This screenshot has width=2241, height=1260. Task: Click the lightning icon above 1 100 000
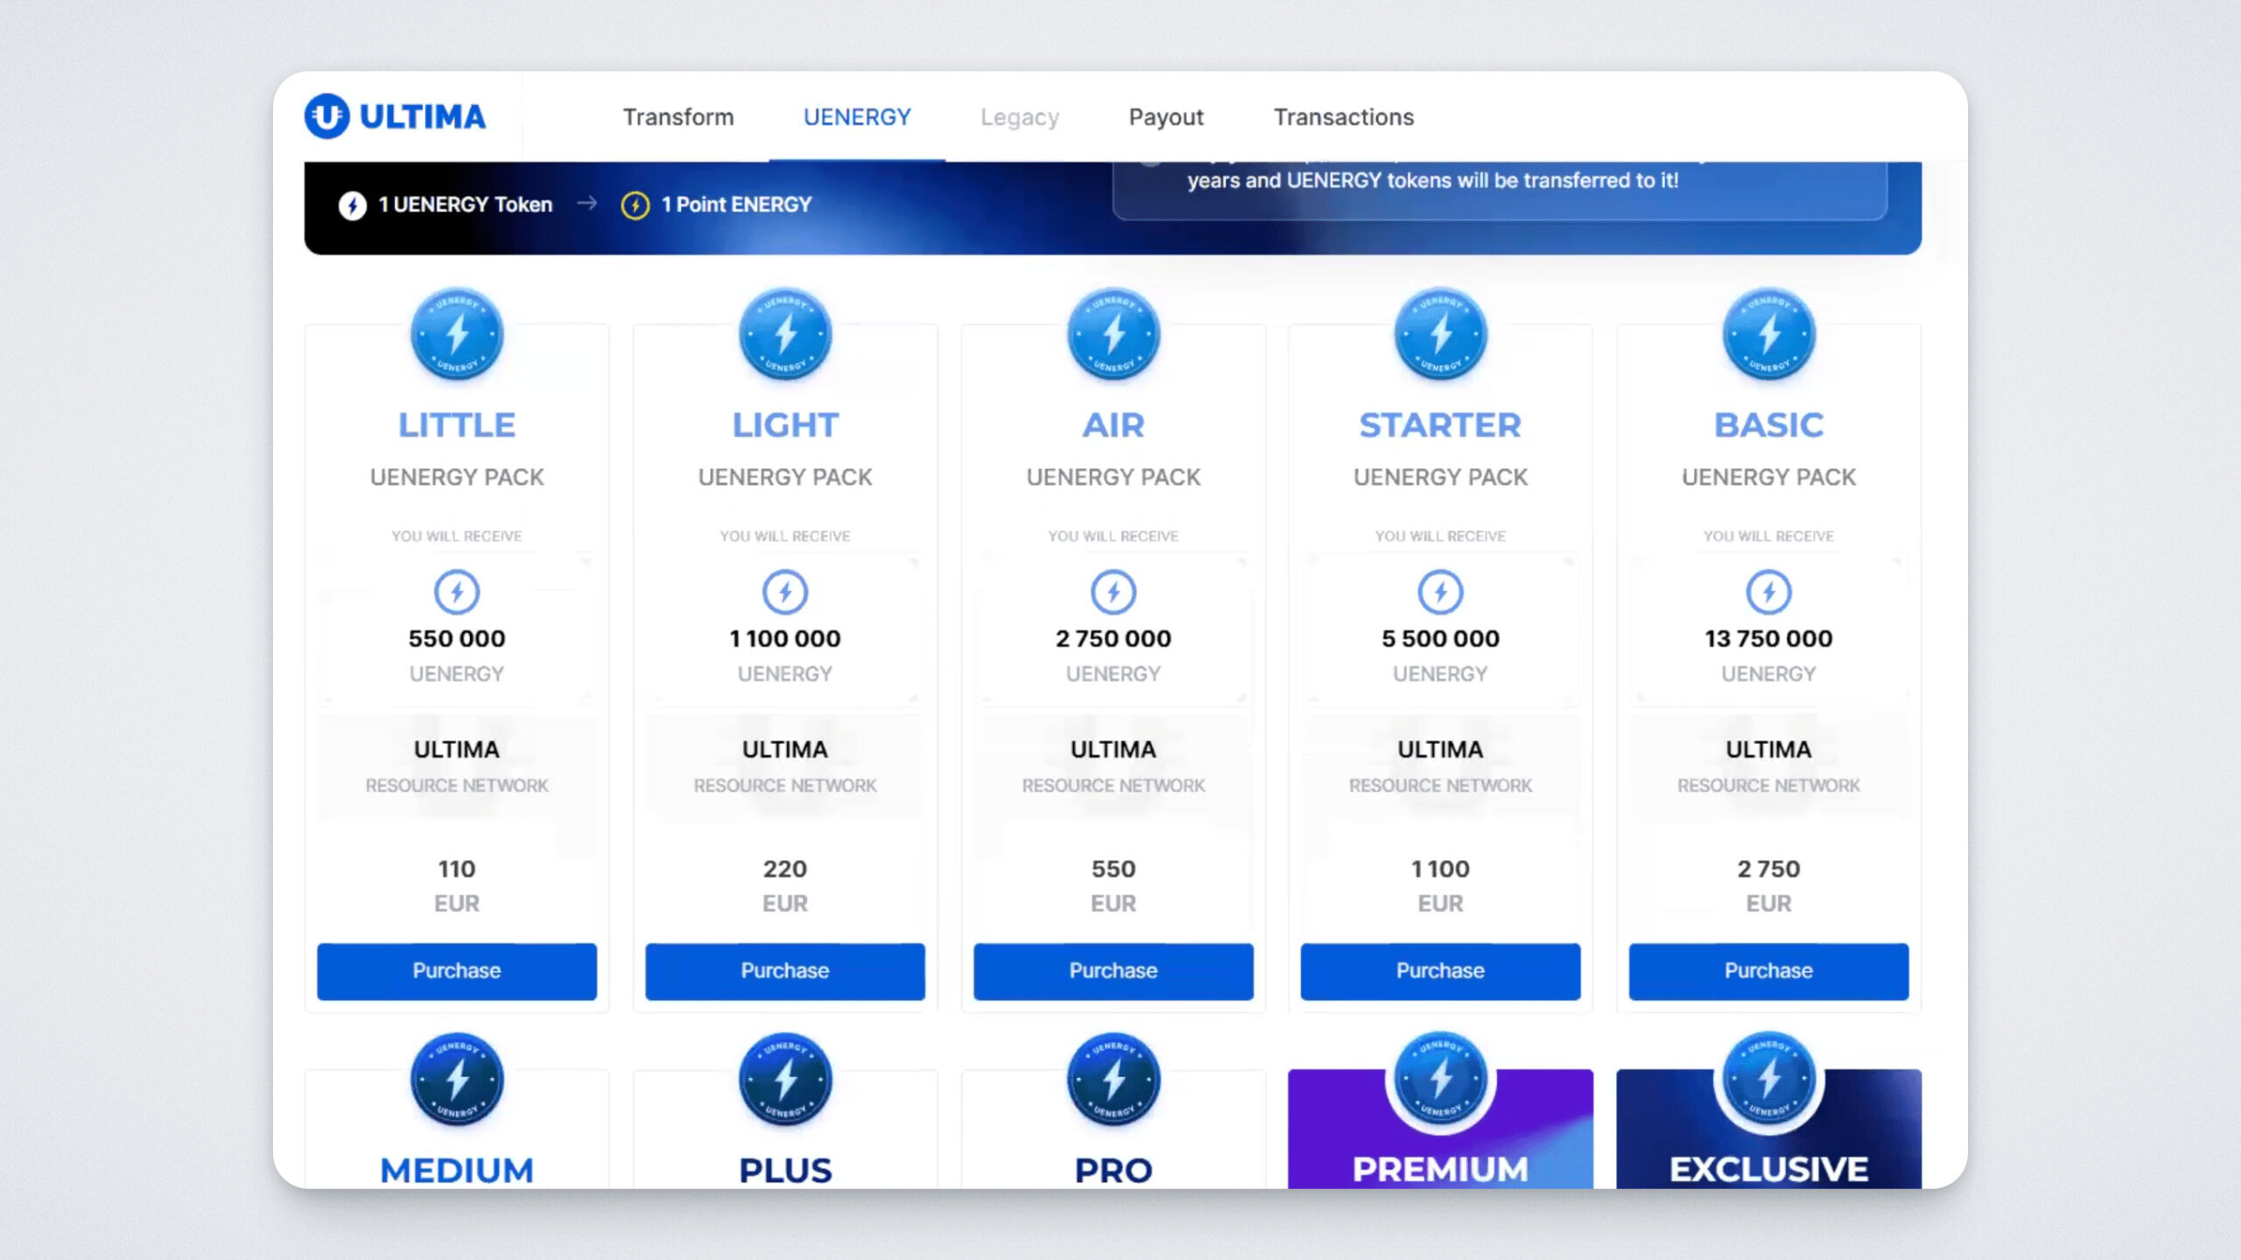[x=784, y=592]
